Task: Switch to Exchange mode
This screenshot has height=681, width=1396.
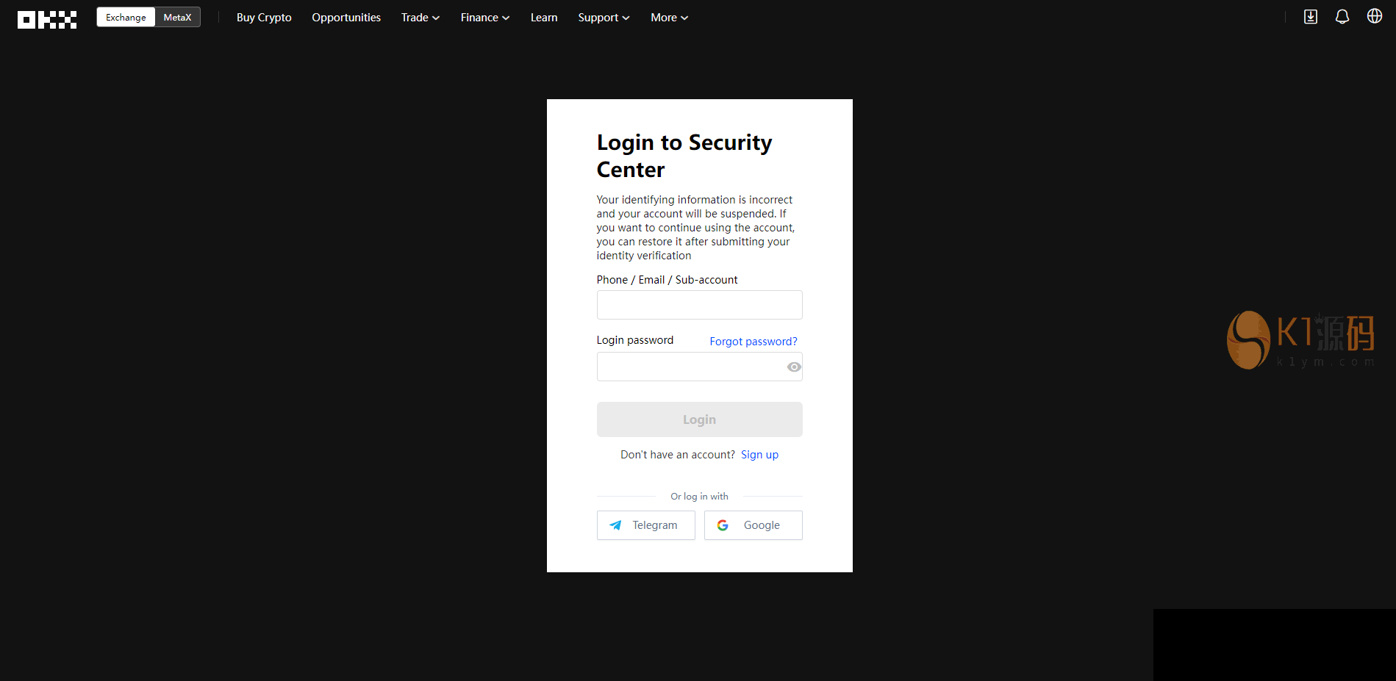Action: 126,18
